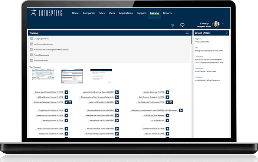Expand the Project Management tree node

[31, 55]
